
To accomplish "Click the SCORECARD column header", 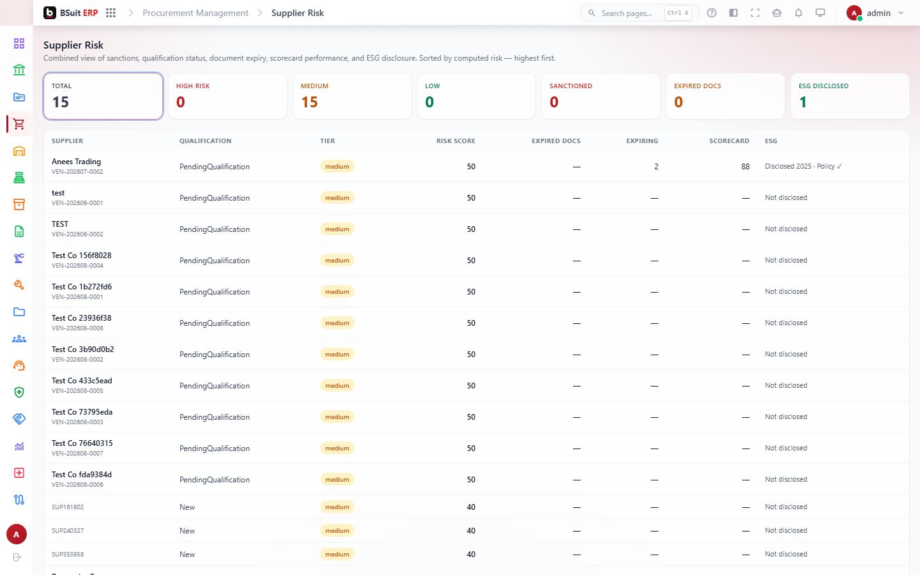I will click(729, 141).
